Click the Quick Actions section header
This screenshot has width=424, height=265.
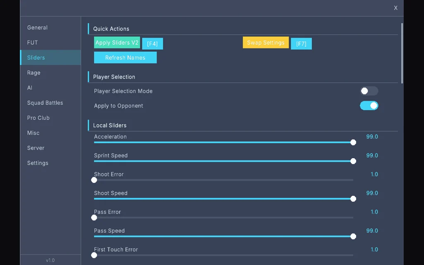coord(111,29)
